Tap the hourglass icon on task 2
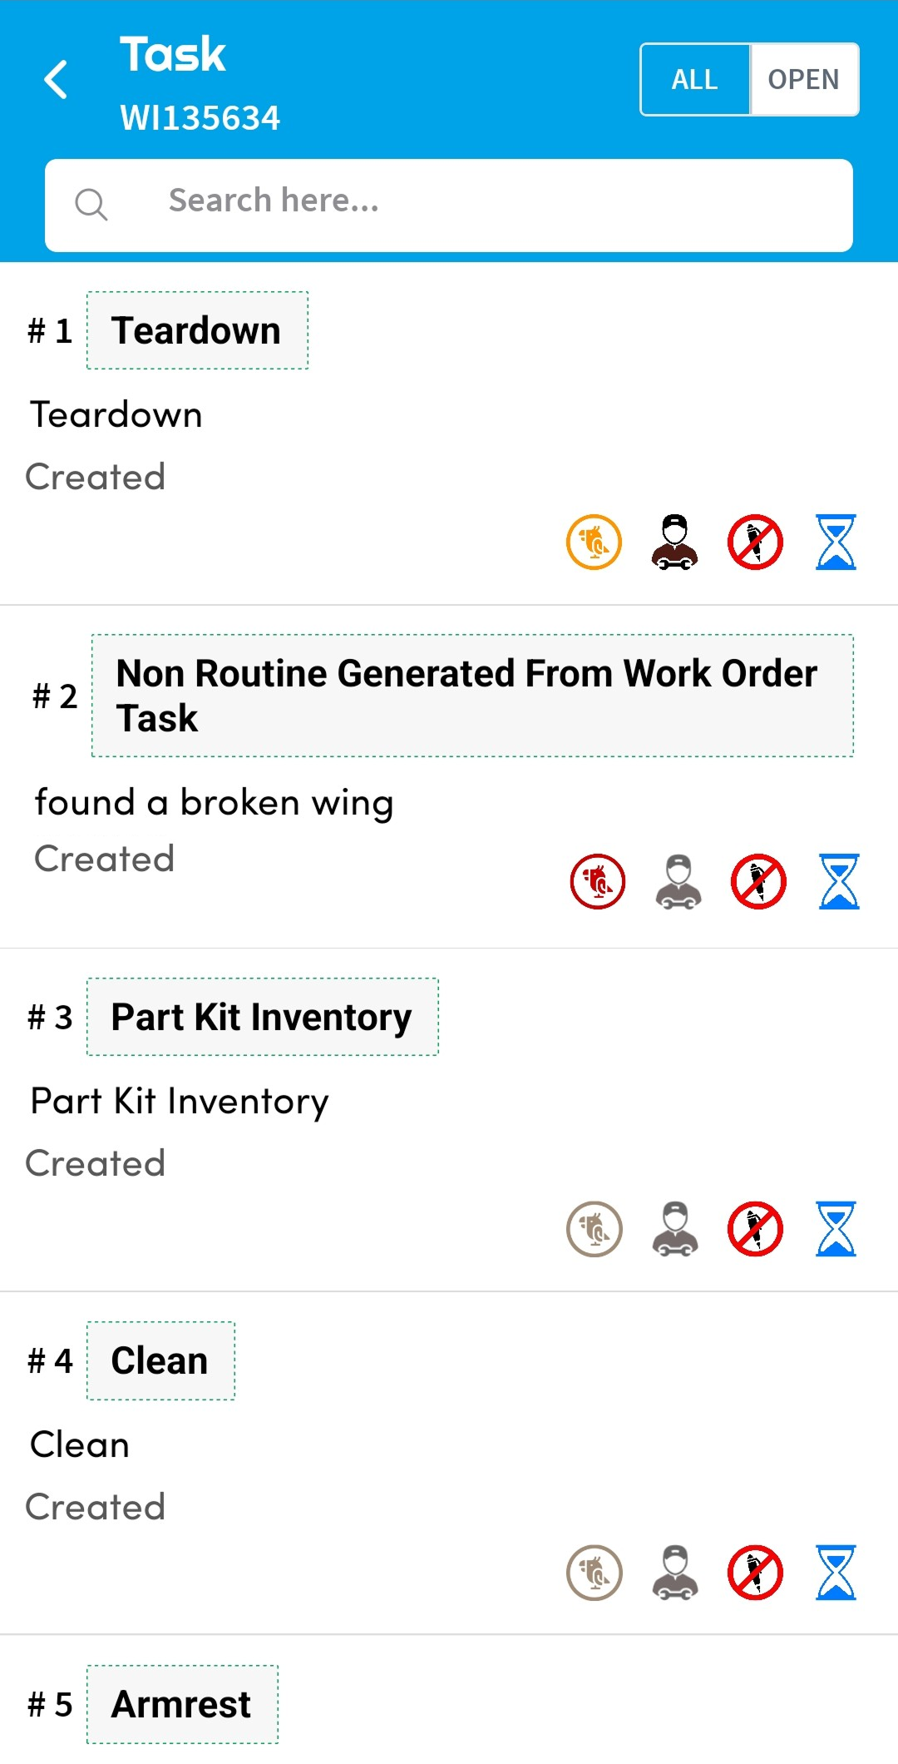Image resolution: width=898 pixels, height=1764 pixels. [839, 882]
